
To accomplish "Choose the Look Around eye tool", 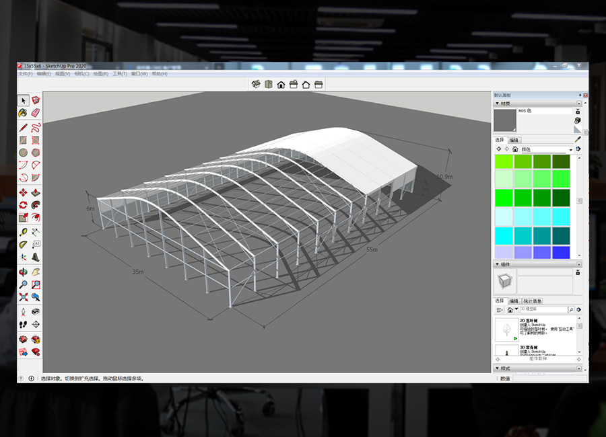I will tap(36, 311).
